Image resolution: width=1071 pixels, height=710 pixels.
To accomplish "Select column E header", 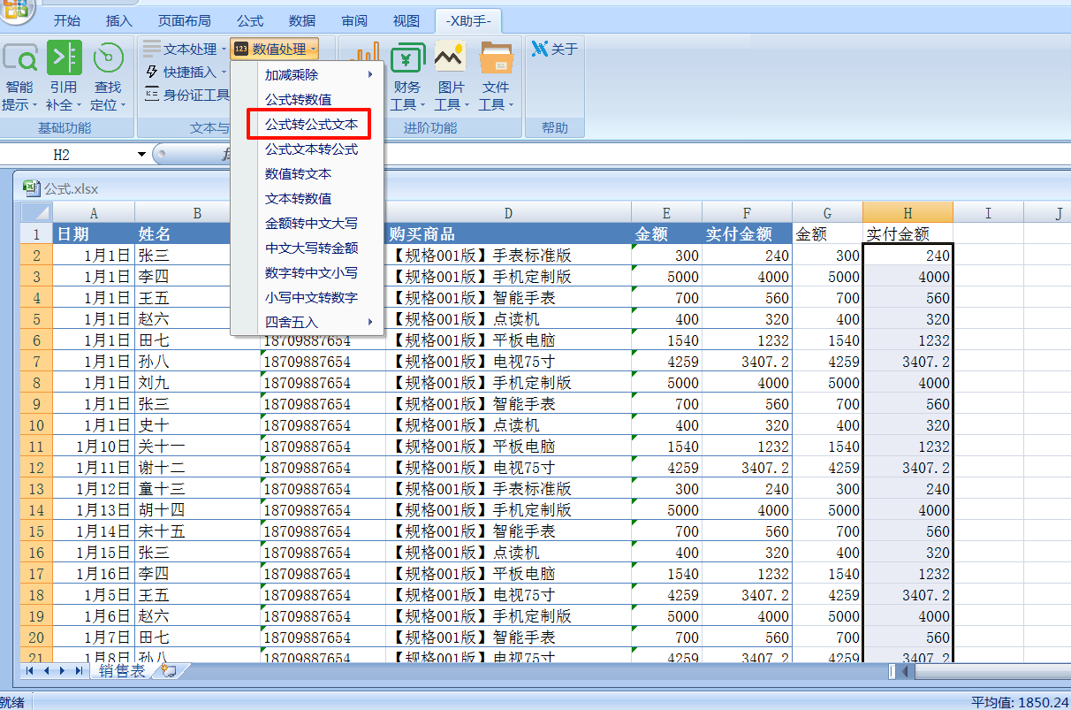I will click(x=666, y=212).
